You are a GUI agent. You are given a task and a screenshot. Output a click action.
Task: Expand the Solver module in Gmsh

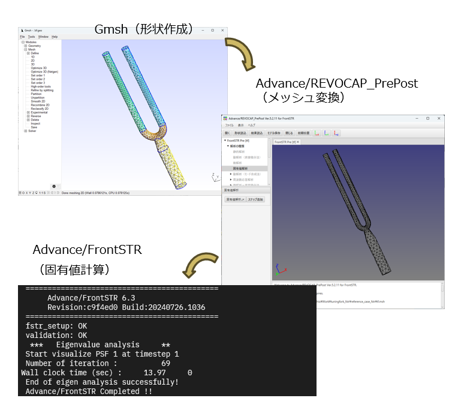[25, 130]
